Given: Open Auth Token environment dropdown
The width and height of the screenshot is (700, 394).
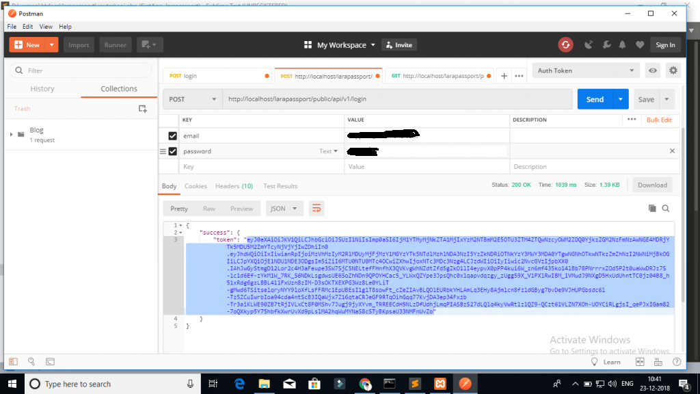Looking at the screenshot, I should point(586,70).
